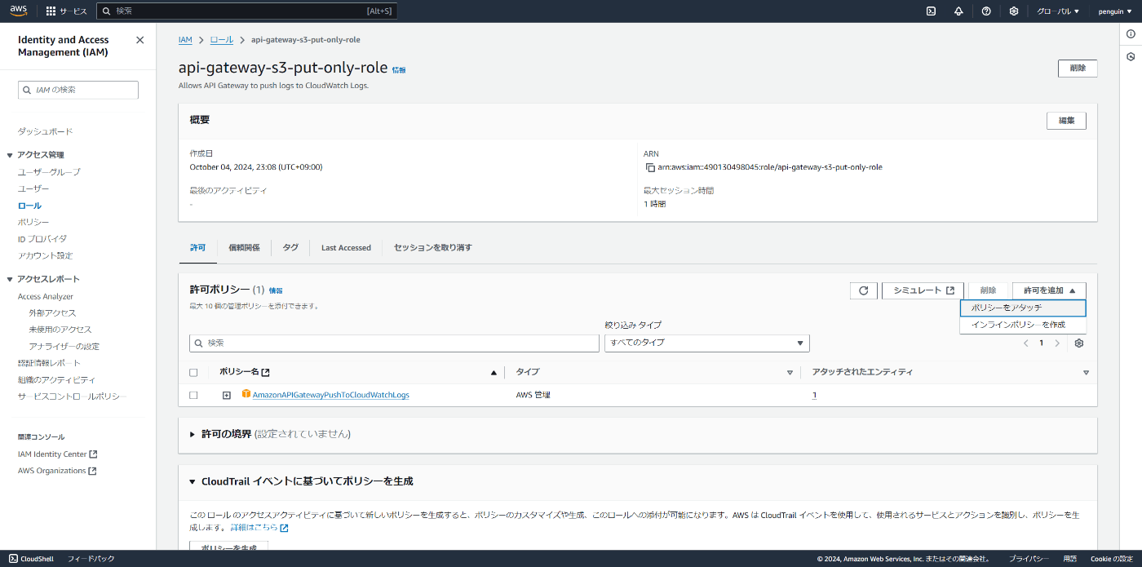
Task: Go to previous page of policies
Action: pyautogui.click(x=1026, y=343)
